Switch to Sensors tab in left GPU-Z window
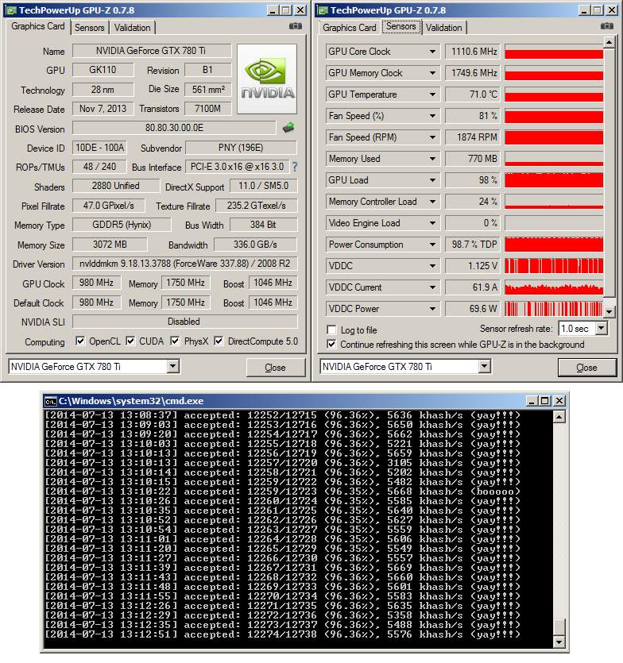Screen dimensions: 623x663 89,28
